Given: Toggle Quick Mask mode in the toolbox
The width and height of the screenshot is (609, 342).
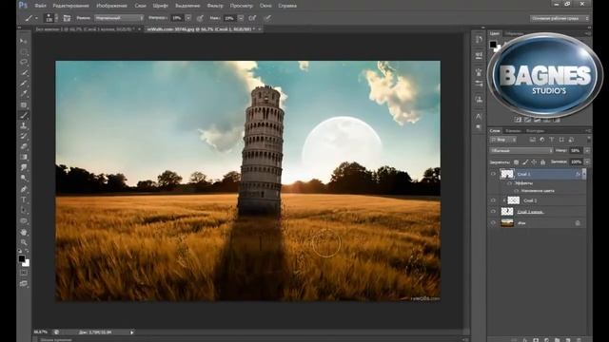Looking at the screenshot, I should point(24,273).
